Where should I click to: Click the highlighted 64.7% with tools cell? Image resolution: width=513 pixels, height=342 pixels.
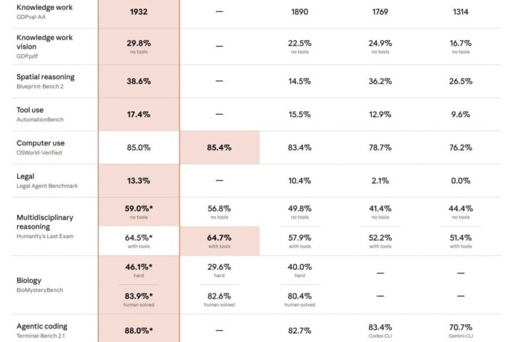tap(219, 241)
